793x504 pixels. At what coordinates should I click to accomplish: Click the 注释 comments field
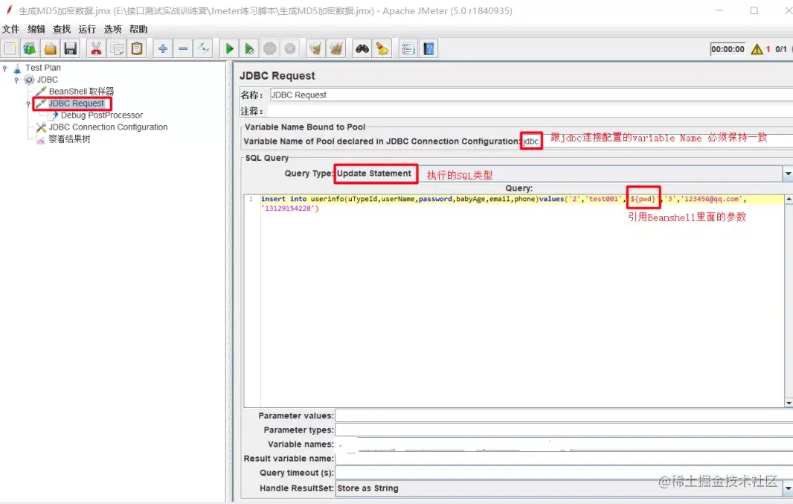[531, 111]
